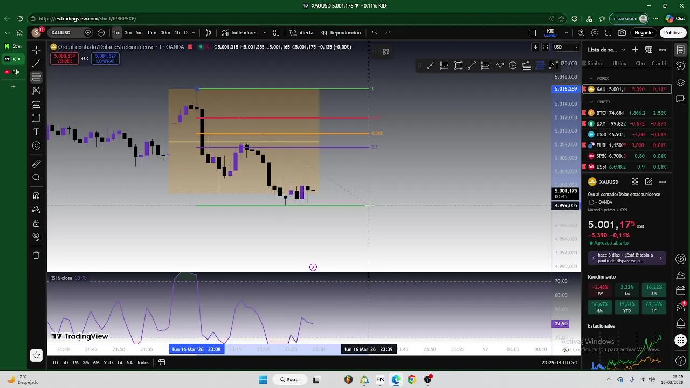This screenshot has height=388, width=690.
Task: Switch to the 15m timeframe
Action: point(151,33)
